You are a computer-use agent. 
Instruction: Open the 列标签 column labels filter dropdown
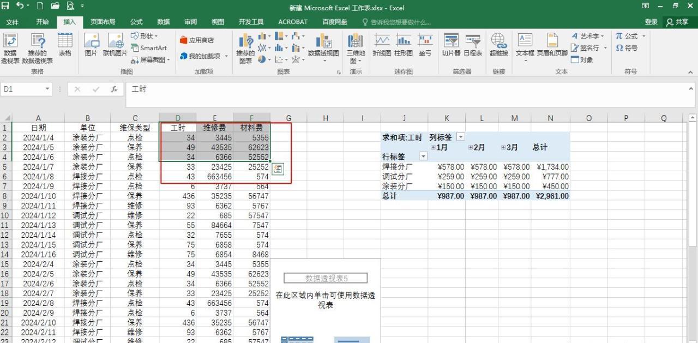[460, 137]
